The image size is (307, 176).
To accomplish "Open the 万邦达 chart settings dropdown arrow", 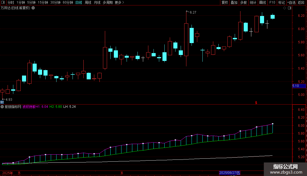I will [x=33, y=8].
